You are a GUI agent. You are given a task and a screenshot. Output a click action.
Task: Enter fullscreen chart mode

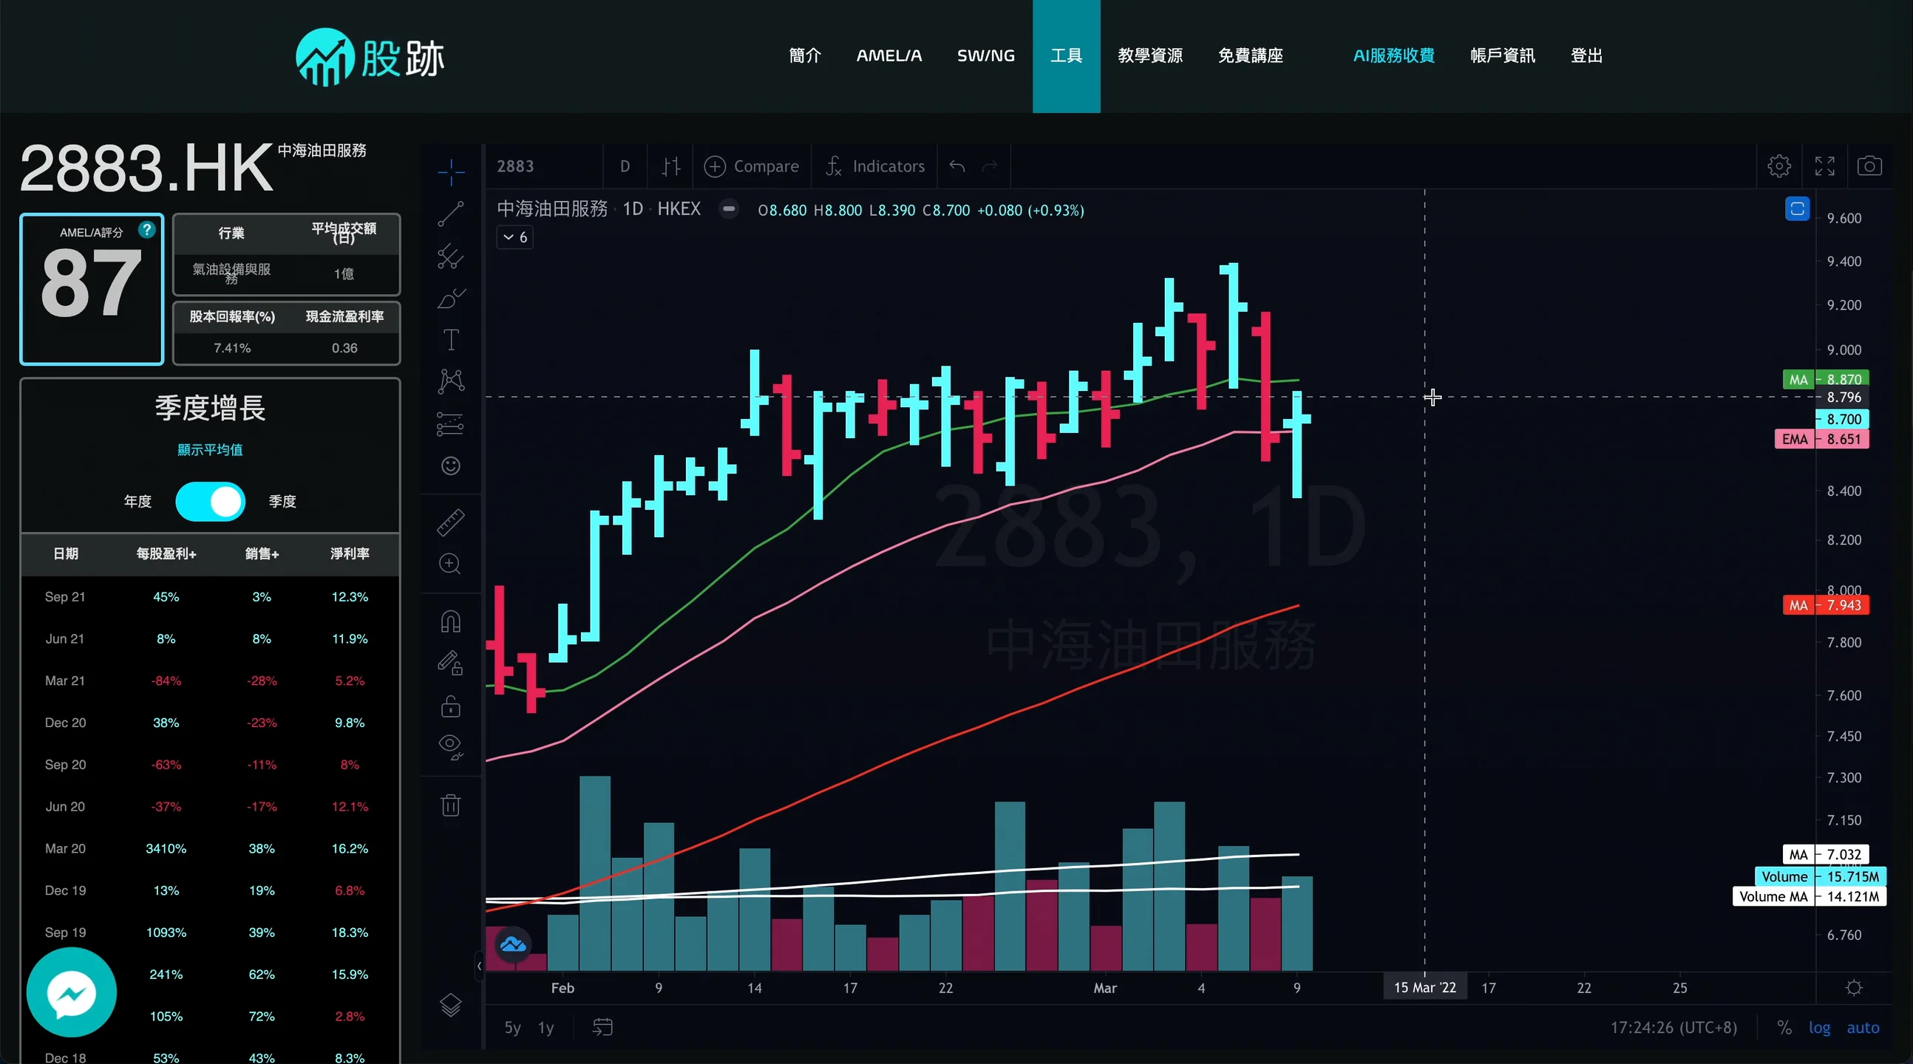point(1824,166)
